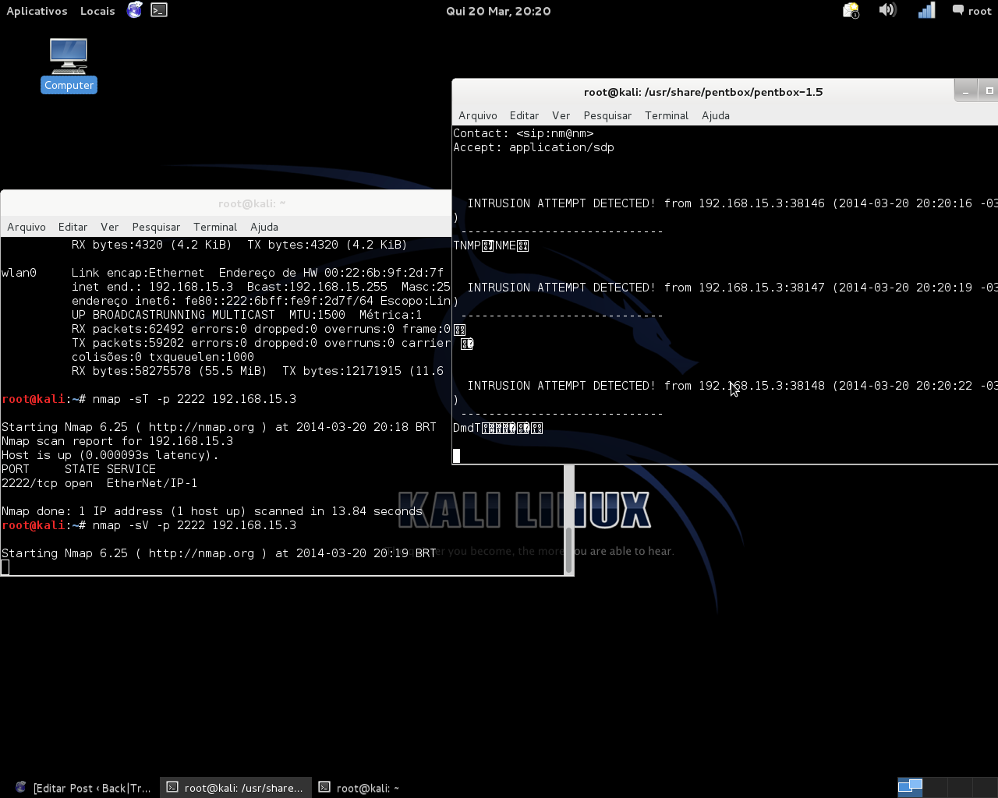This screenshot has height=798, width=998.
Task: Click intrusion attempt line from port 38148
Action: [732, 386]
